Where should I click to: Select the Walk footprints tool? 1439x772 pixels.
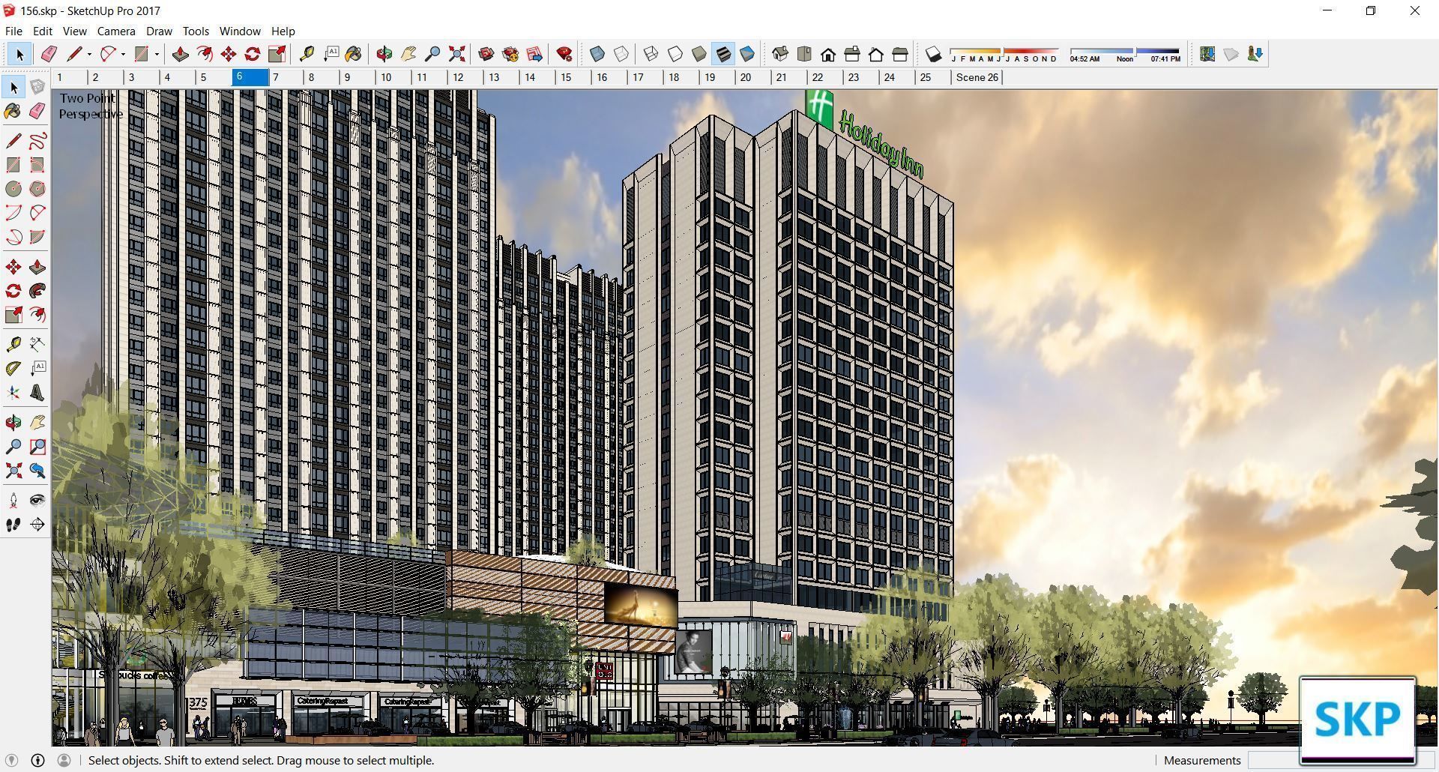tap(13, 525)
